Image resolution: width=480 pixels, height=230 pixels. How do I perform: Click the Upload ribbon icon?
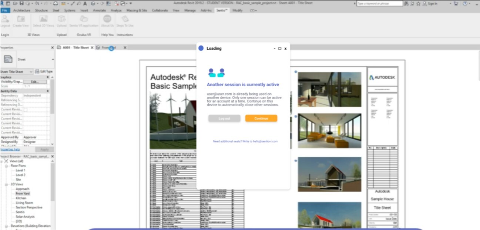61,19
